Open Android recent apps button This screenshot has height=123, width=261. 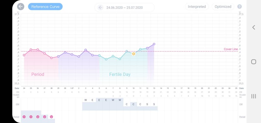[254, 96]
